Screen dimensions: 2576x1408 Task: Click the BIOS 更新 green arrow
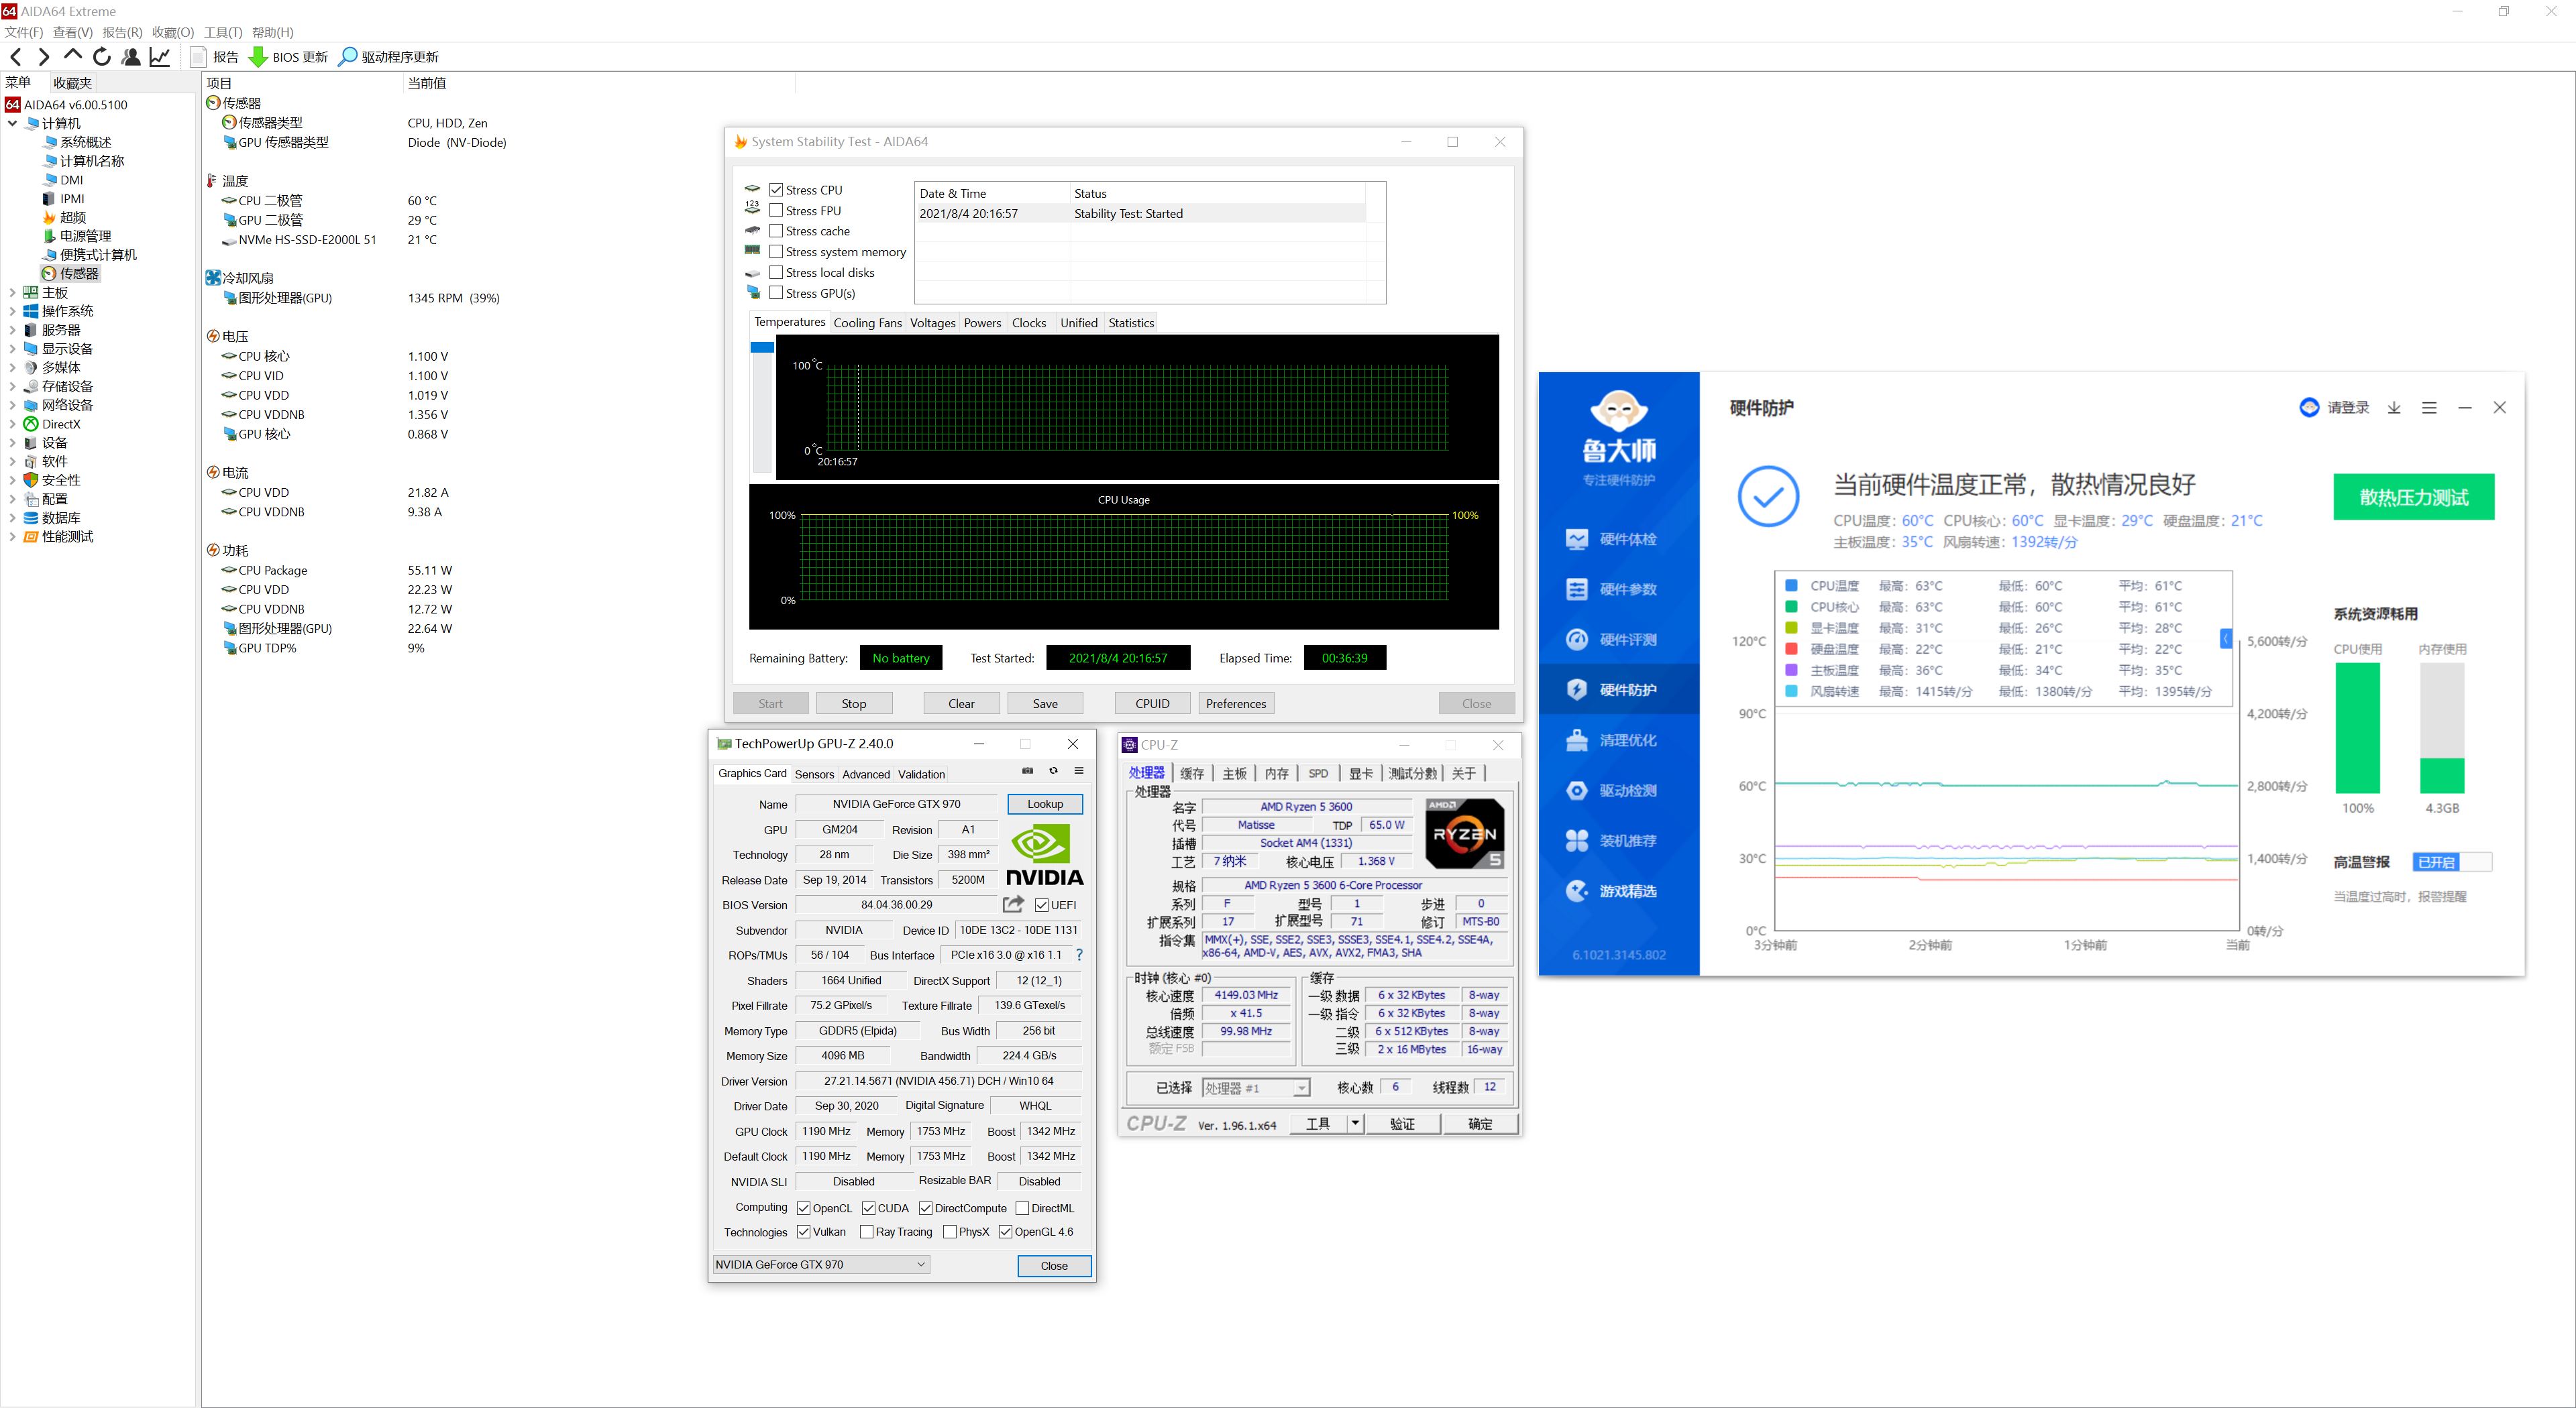[x=257, y=57]
